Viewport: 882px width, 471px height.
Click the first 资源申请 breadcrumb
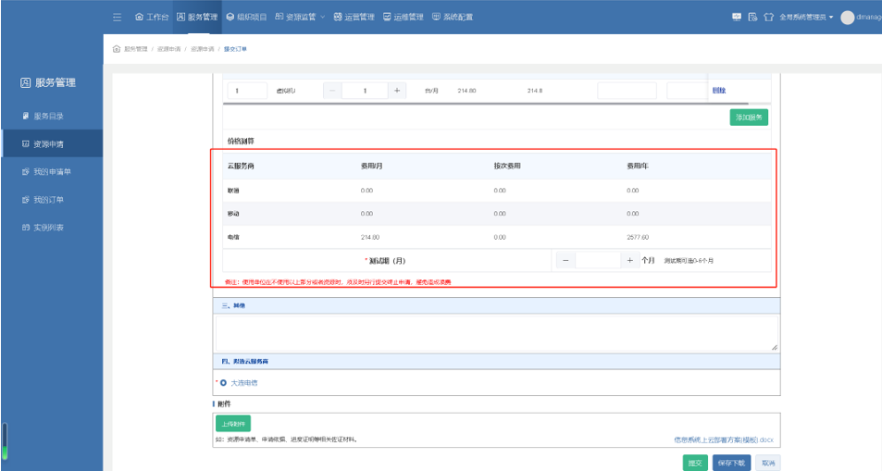point(168,49)
